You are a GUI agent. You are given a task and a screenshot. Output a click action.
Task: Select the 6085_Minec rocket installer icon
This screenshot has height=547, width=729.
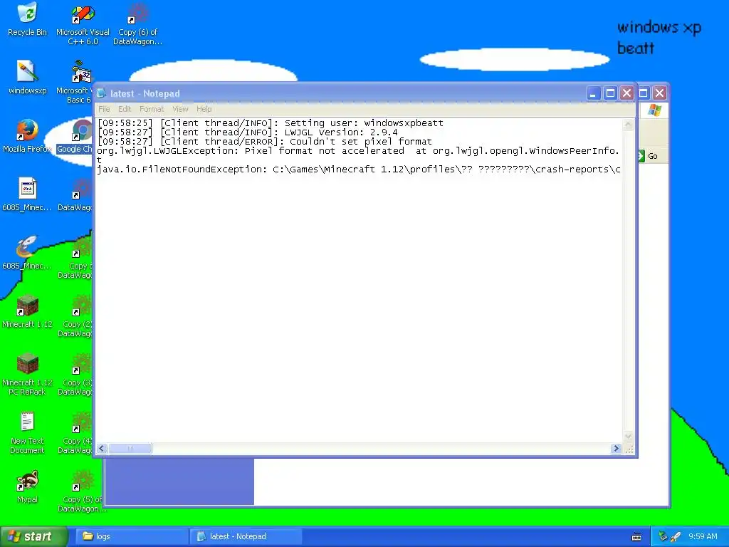[27, 253]
